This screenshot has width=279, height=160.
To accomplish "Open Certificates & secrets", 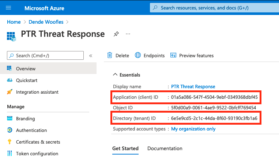I will tap(38, 142).
